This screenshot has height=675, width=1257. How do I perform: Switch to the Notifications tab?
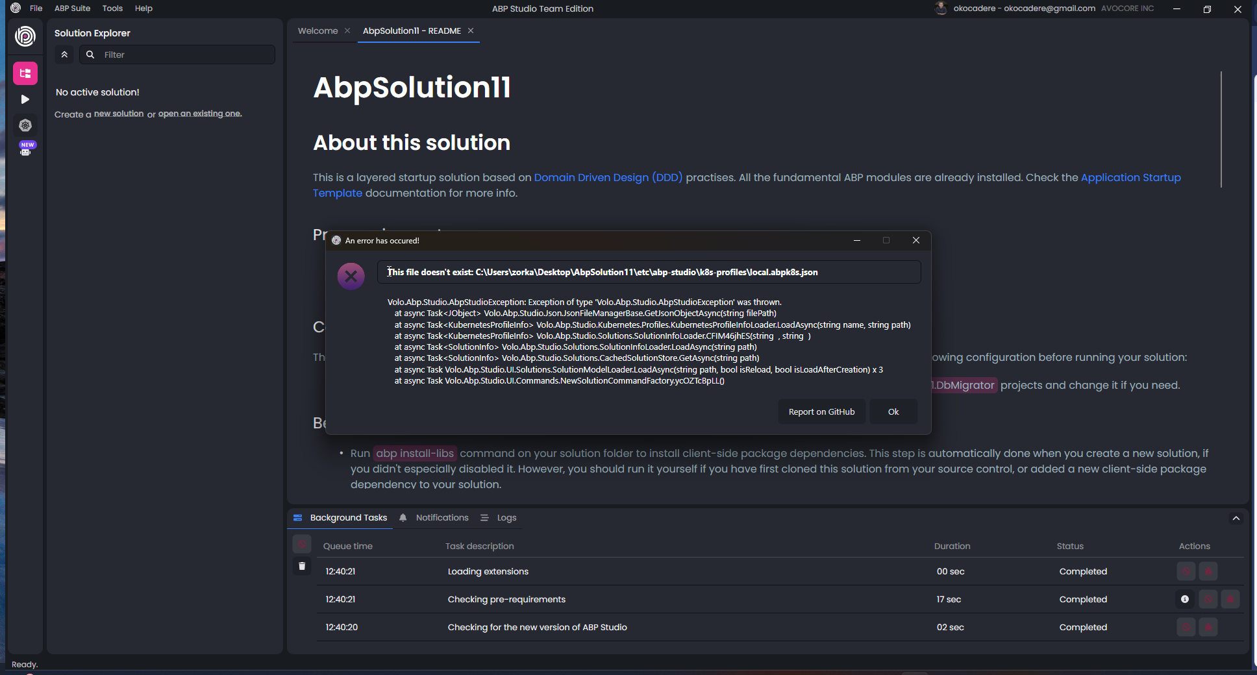442,517
